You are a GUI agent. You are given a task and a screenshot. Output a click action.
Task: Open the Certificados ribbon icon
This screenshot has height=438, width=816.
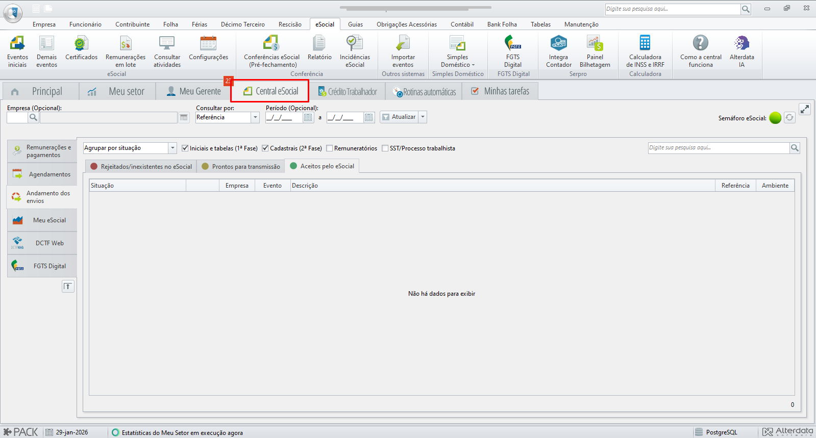(x=81, y=48)
